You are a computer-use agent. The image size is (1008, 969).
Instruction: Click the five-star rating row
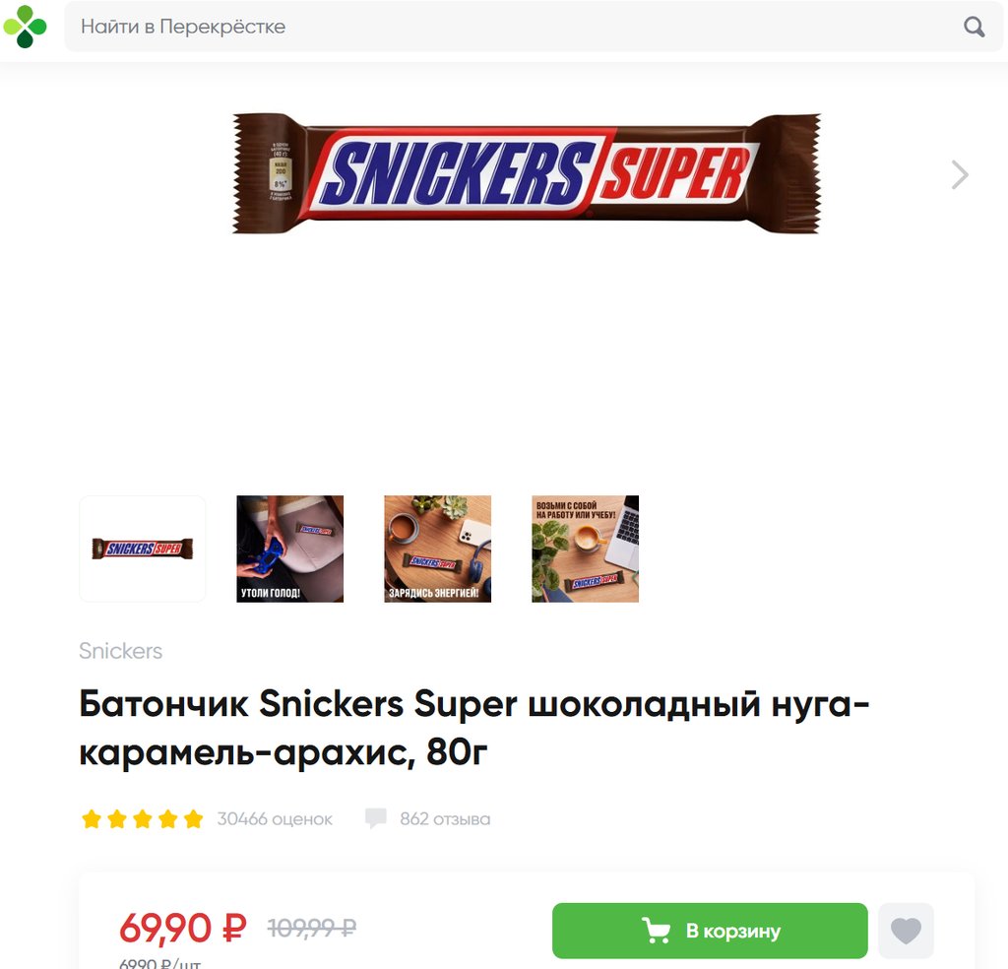142,819
